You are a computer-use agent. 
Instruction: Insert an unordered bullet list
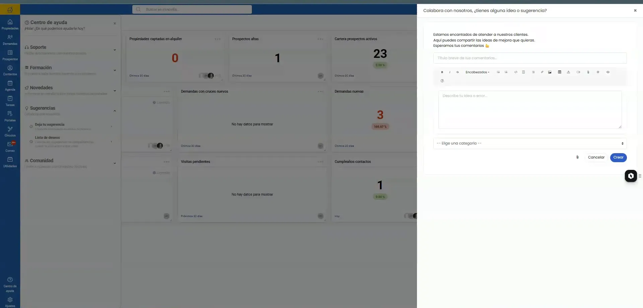(498, 72)
